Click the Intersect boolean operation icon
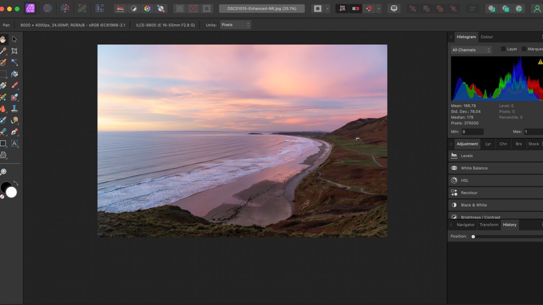543x305 pixels. click(519, 8)
